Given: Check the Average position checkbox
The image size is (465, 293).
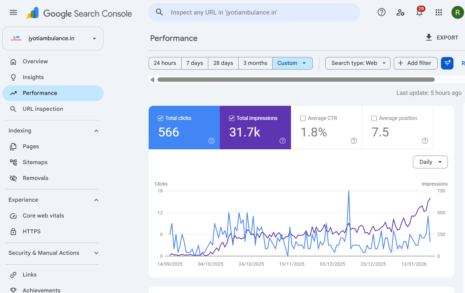Looking at the screenshot, I should point(374,118).
